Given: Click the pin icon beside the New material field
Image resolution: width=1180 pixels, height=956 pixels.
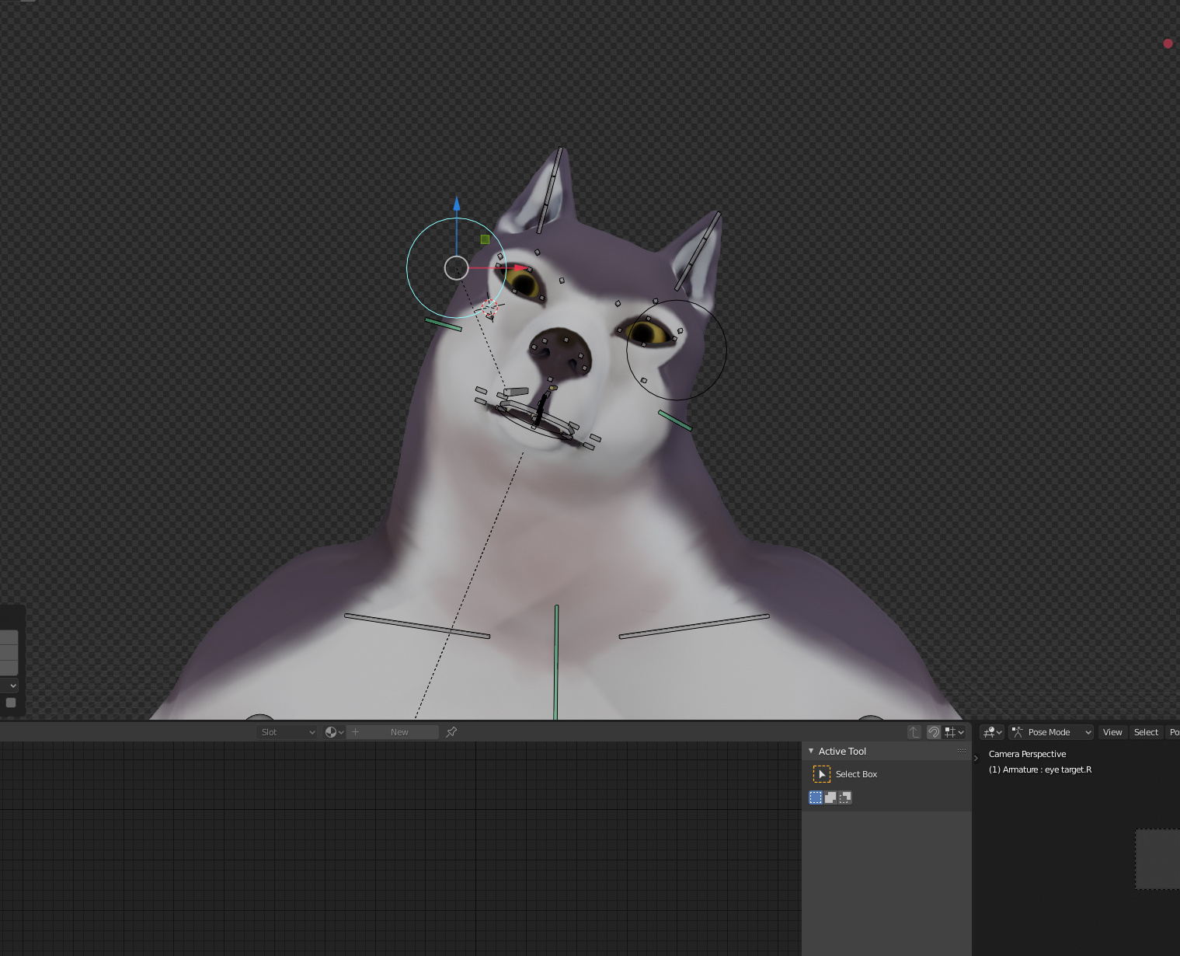Looking at the screenshot, I should point(451,732).
